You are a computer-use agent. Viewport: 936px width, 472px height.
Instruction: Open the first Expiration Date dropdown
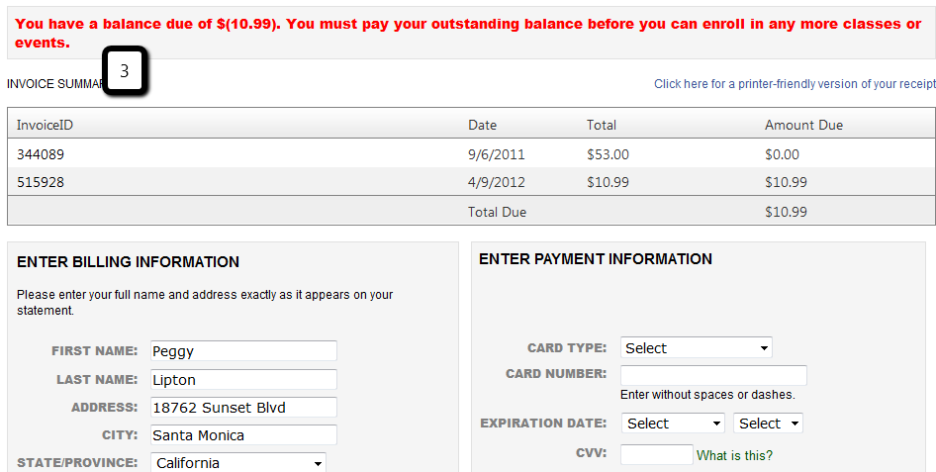tap(674, 424)
